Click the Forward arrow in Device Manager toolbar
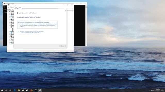The image size is (165, 92). [x=10, y=9]
